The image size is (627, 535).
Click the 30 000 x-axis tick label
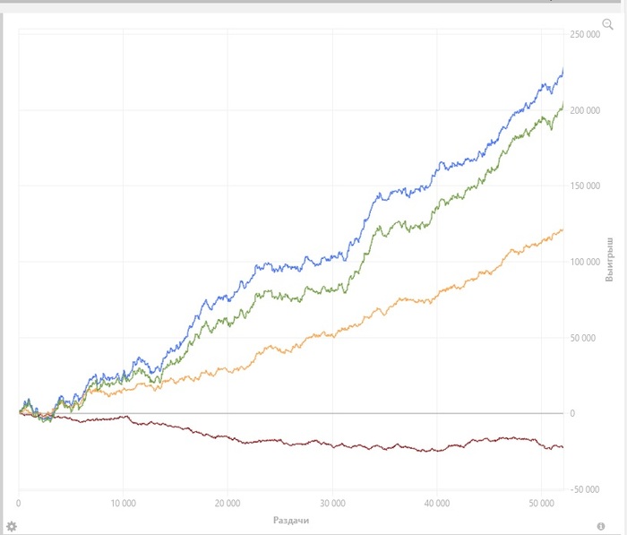[332, 503]
